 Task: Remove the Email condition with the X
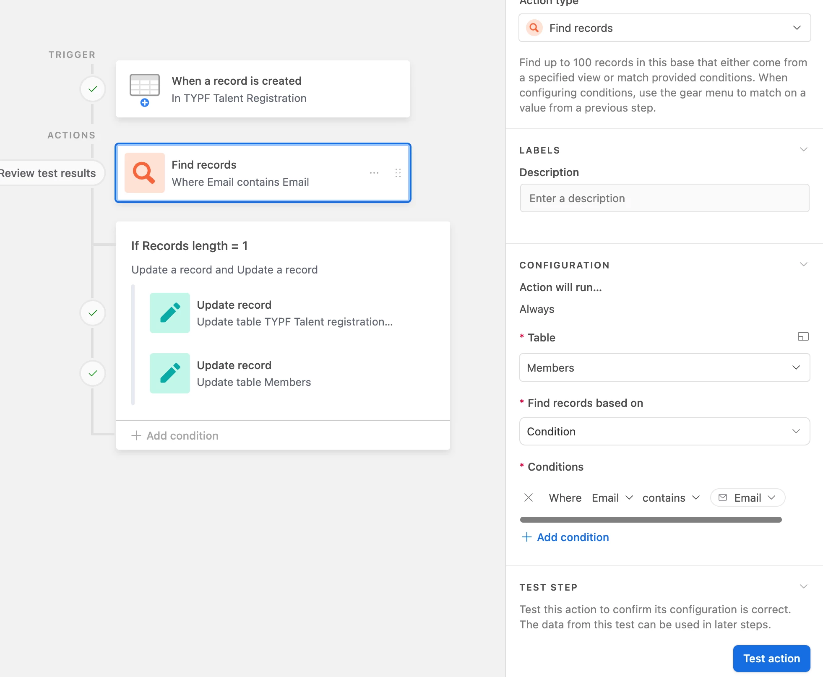tap(529, 497)
